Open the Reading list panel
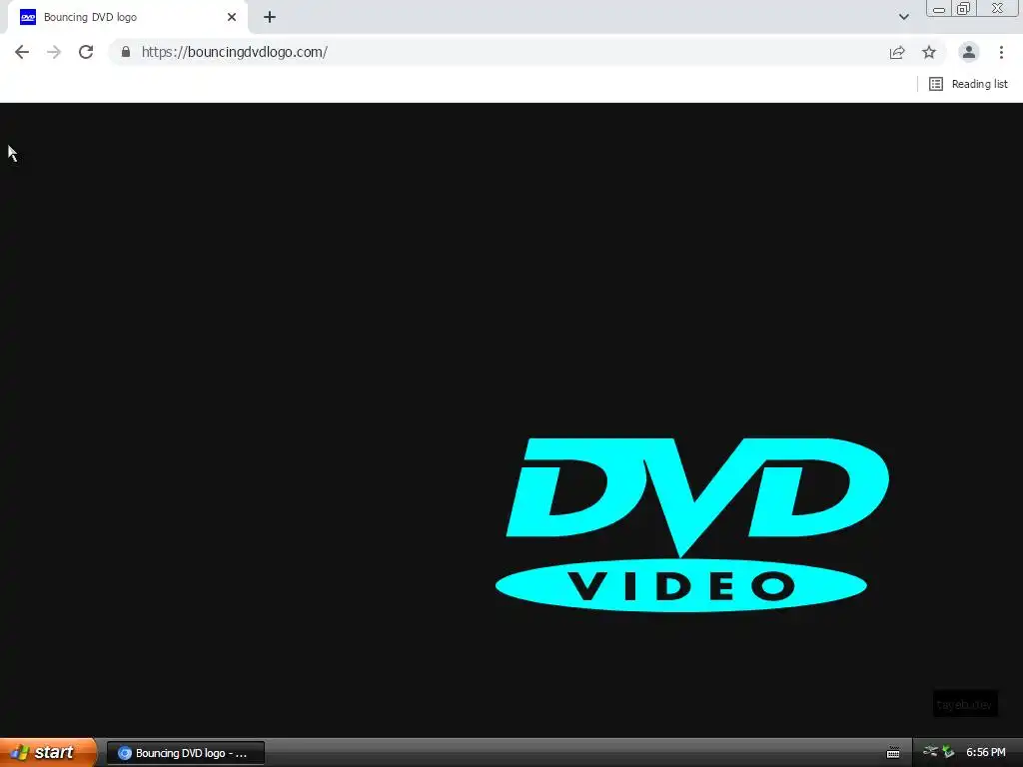1023x767 pixels. (968, 84)
